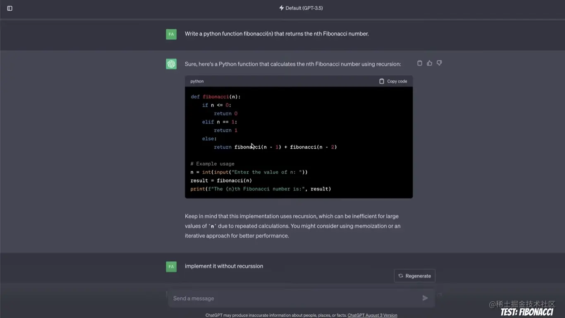Open the Default (GPT-3.5) model label

click(x=304, y=8)
